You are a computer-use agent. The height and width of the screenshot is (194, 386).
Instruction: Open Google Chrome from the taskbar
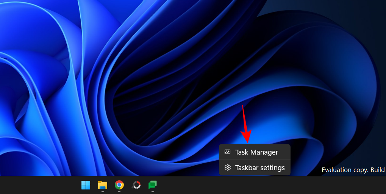(x=119, y=185)
